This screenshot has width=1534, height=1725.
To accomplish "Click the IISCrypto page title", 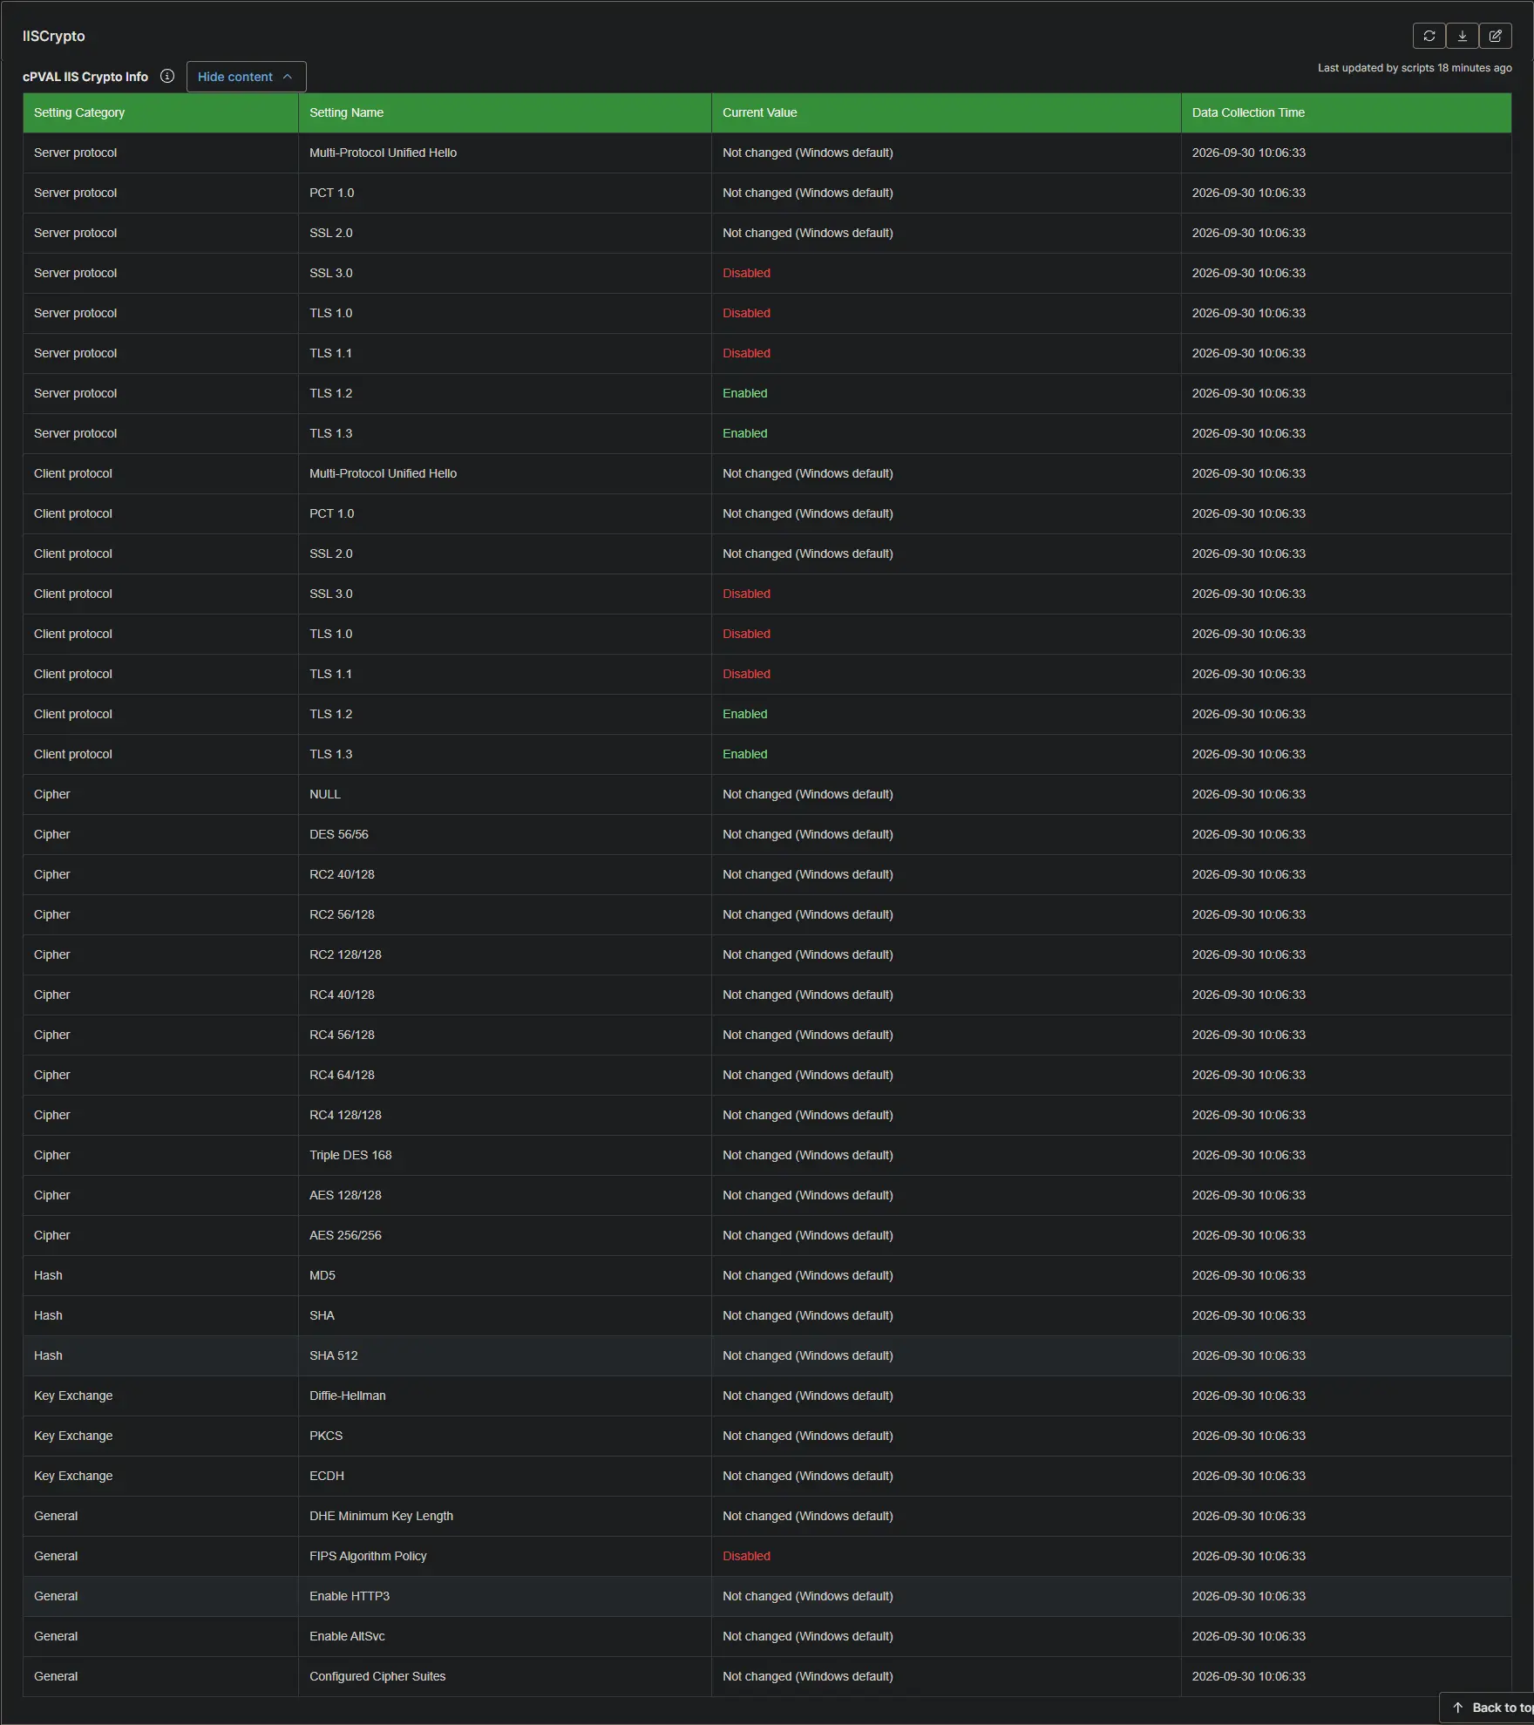I will click(x=54, y=36).
